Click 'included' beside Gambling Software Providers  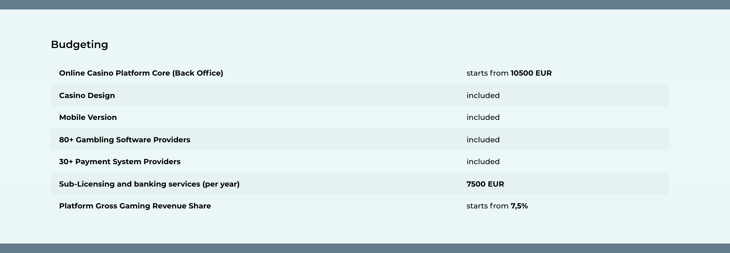[483, 140]
